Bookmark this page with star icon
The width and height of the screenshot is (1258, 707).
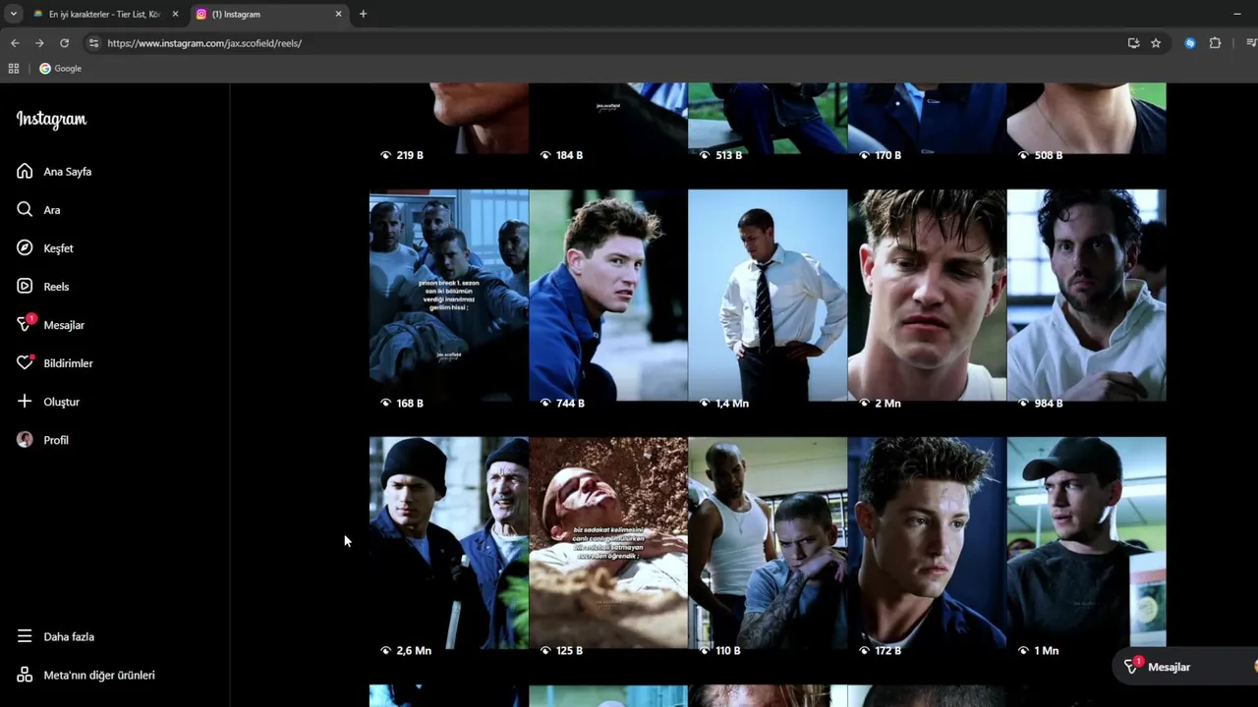[x=1156, y=43]
